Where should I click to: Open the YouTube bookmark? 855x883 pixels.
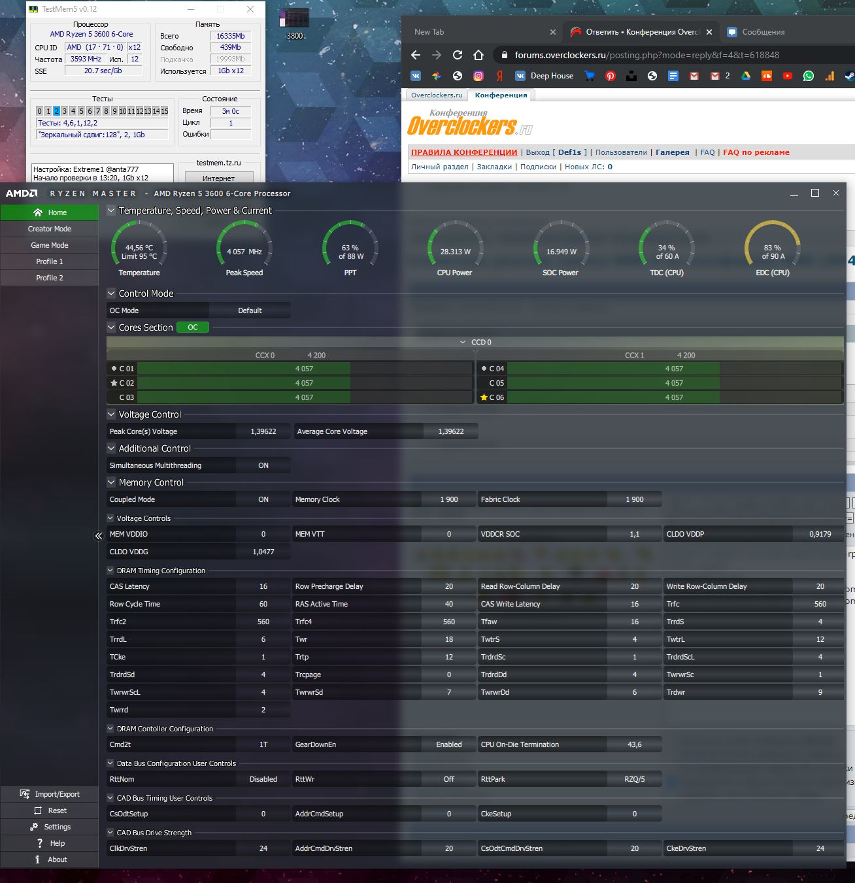point(788,76)
